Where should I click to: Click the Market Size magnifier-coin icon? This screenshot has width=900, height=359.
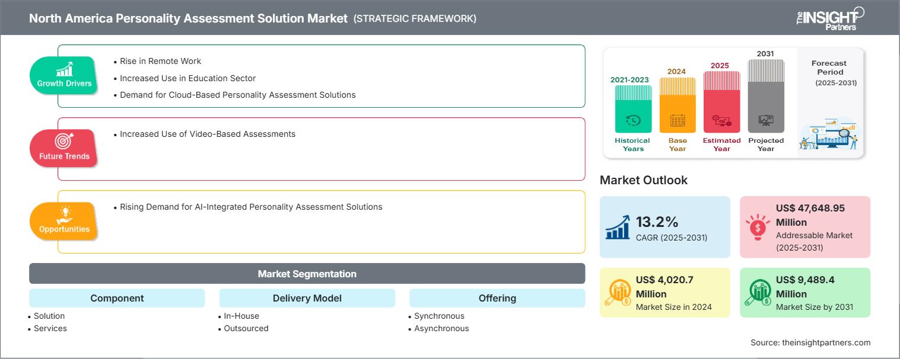coord(620,292)
